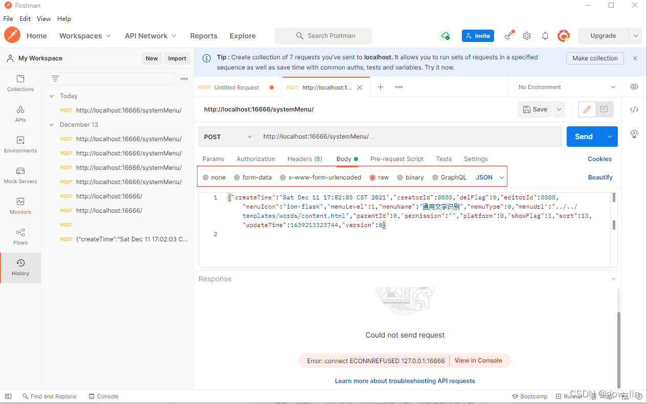The width and height of the screenshot is (647, 404).
Task: Open the APIs sidebar panel
Action: pyautogui.click(x=20, y=114)
